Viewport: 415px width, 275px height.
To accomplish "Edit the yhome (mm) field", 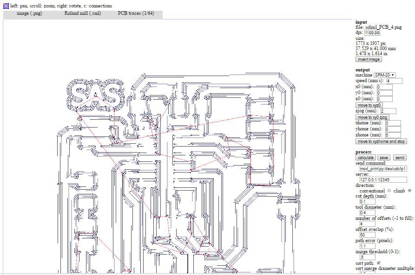I will tap(393, 129).
